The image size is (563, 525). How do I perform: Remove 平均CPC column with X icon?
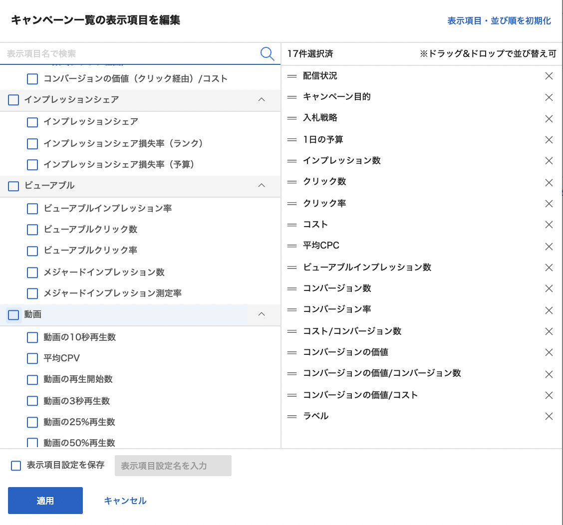click(x=549, y=247)
